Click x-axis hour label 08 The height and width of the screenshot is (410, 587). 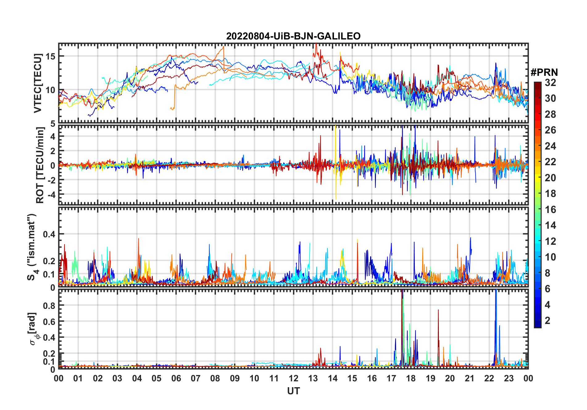tap(215, 378)
